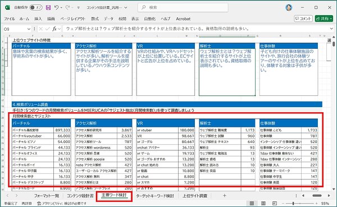The height and width of the screenshot is (207, 337).
Task: Click the 55% zoom level button
Action: (x=325, y=203)
